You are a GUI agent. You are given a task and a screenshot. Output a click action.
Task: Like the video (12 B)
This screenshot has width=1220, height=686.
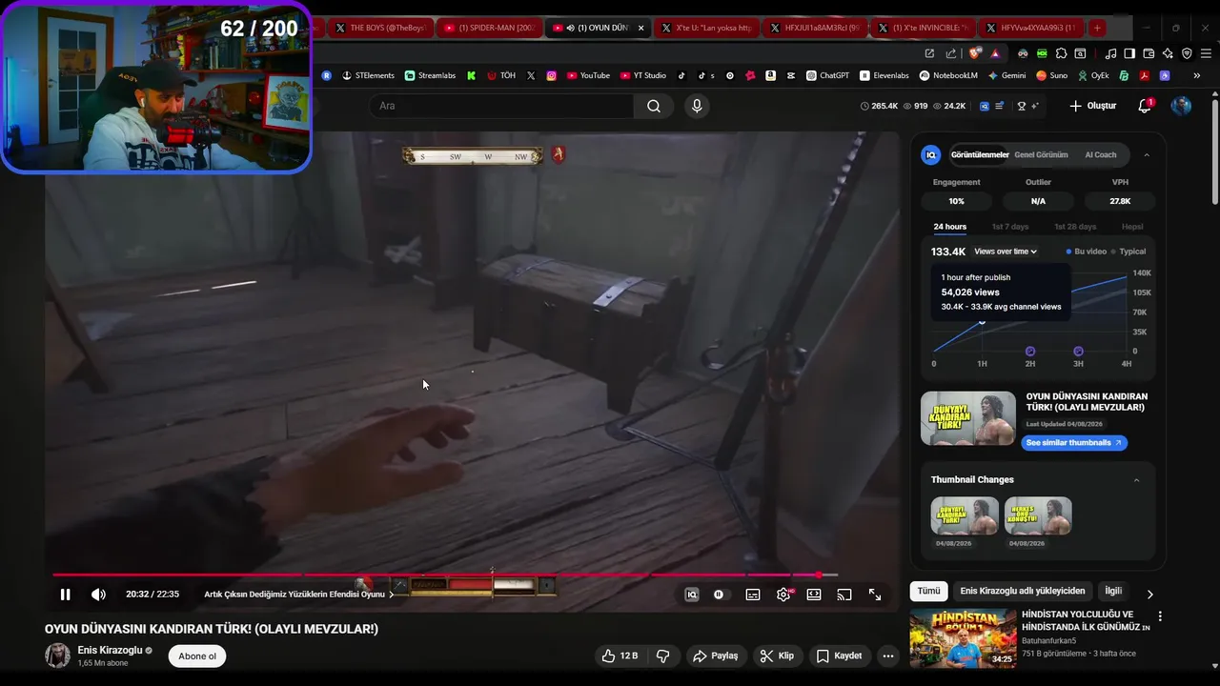pyautogui.click(x=620, y=656)
